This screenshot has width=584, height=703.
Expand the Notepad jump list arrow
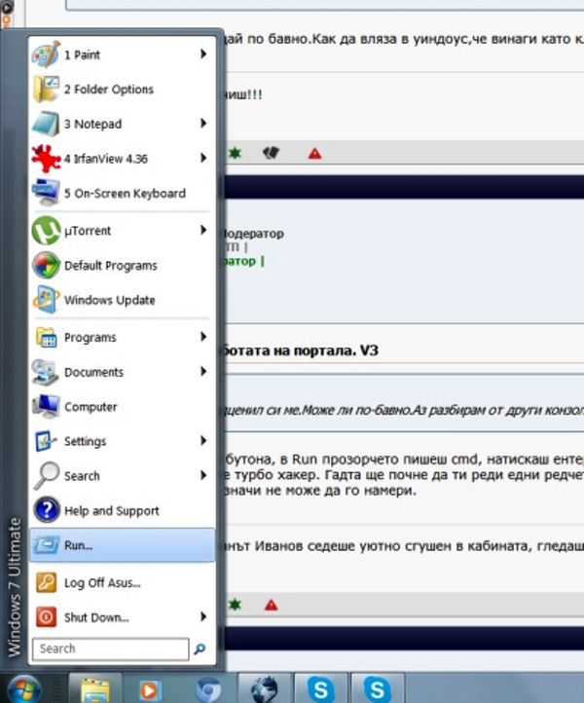pos(203,124)
